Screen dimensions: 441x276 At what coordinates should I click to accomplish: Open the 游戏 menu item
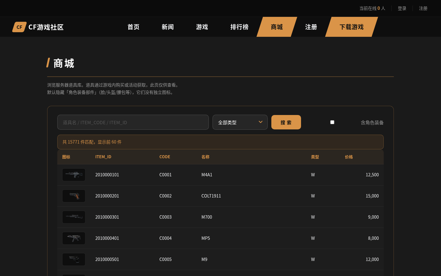click(202, 27)
